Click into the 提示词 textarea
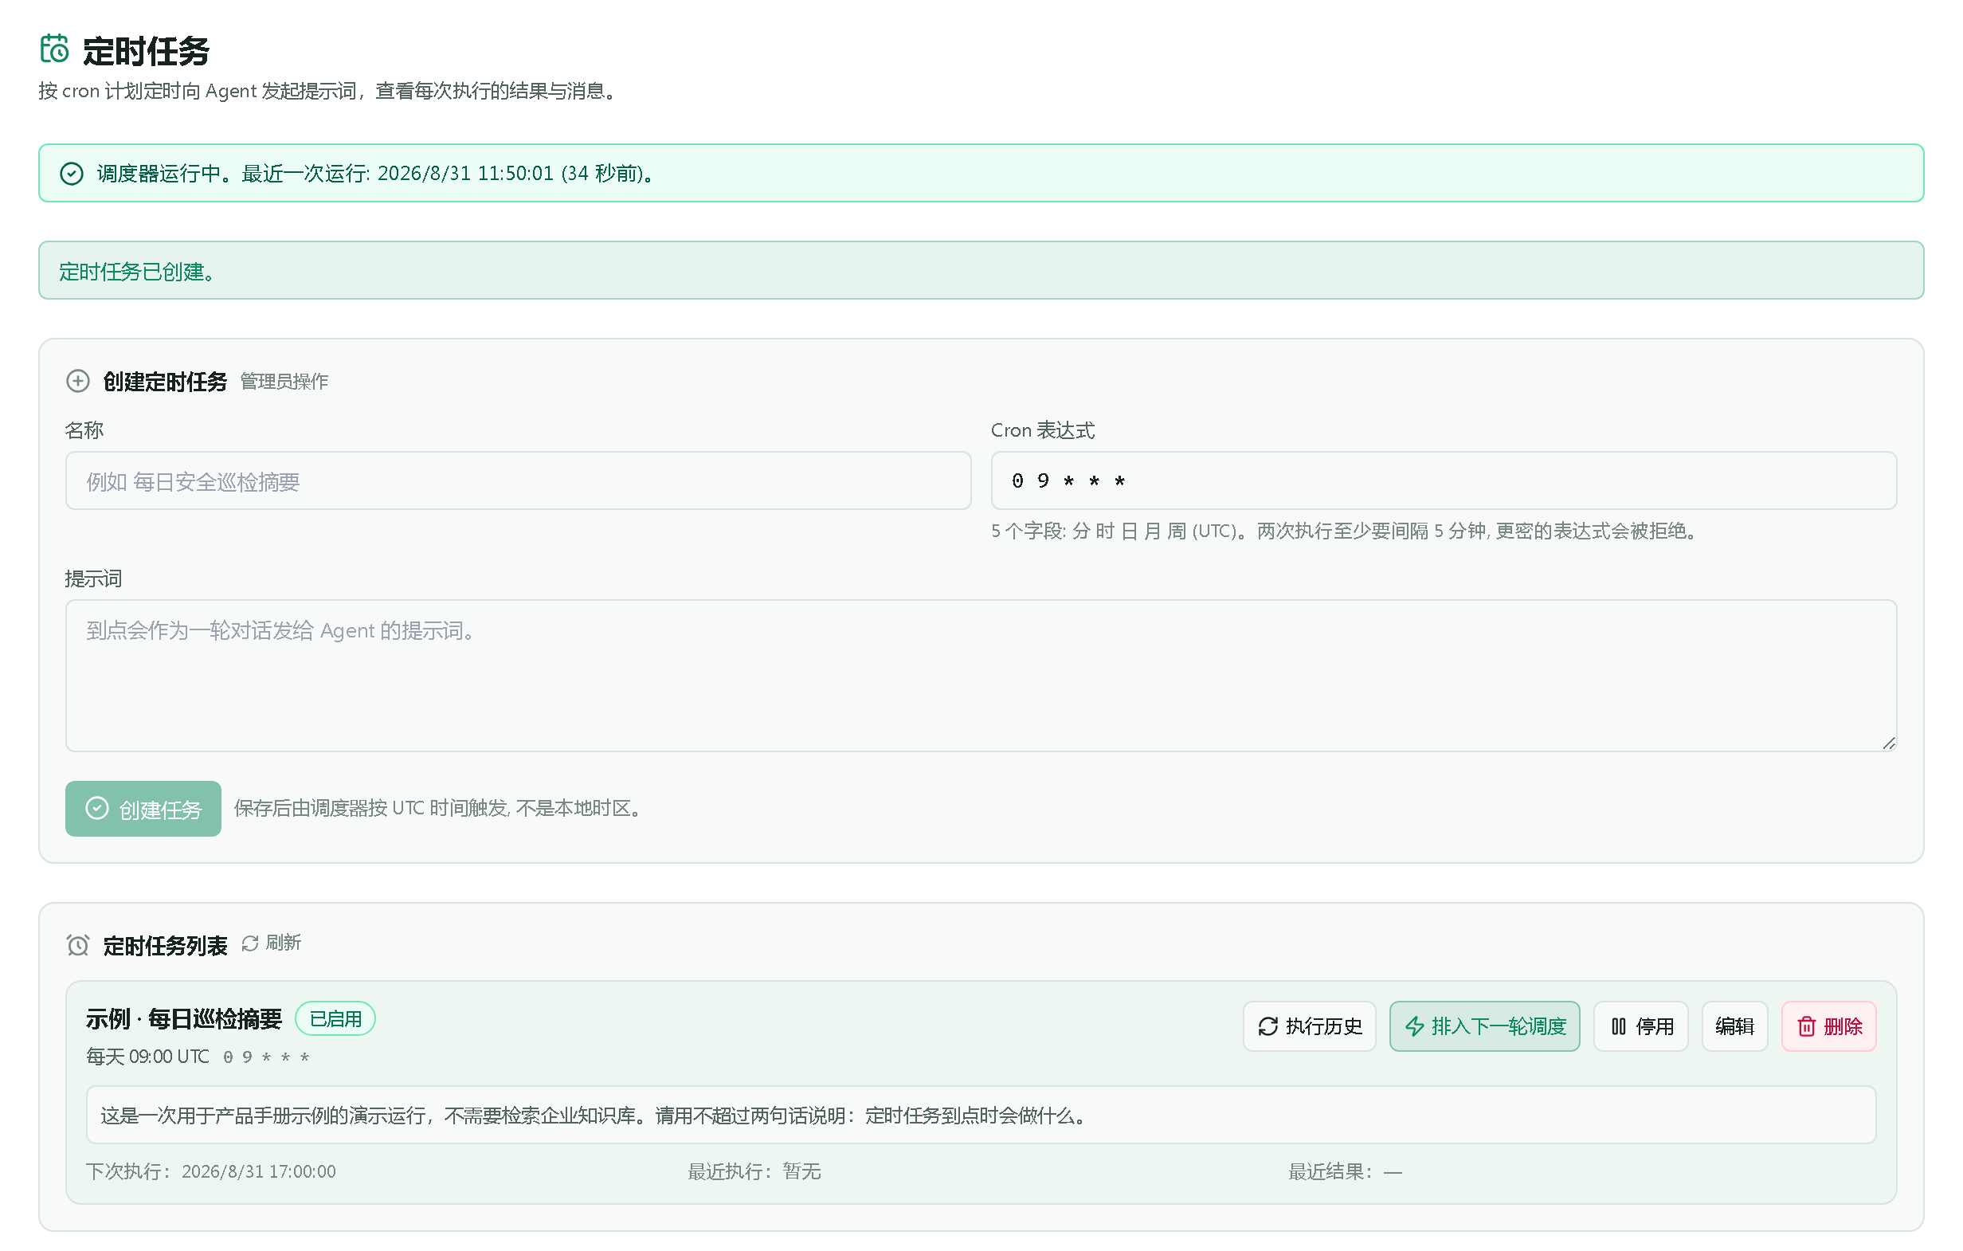Viewport: 1963px width, 1251px height. [981, 675]
